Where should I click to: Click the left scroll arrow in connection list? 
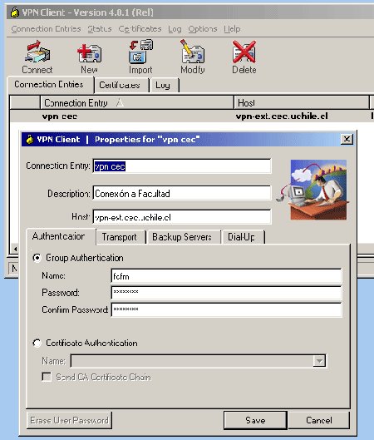15,249
